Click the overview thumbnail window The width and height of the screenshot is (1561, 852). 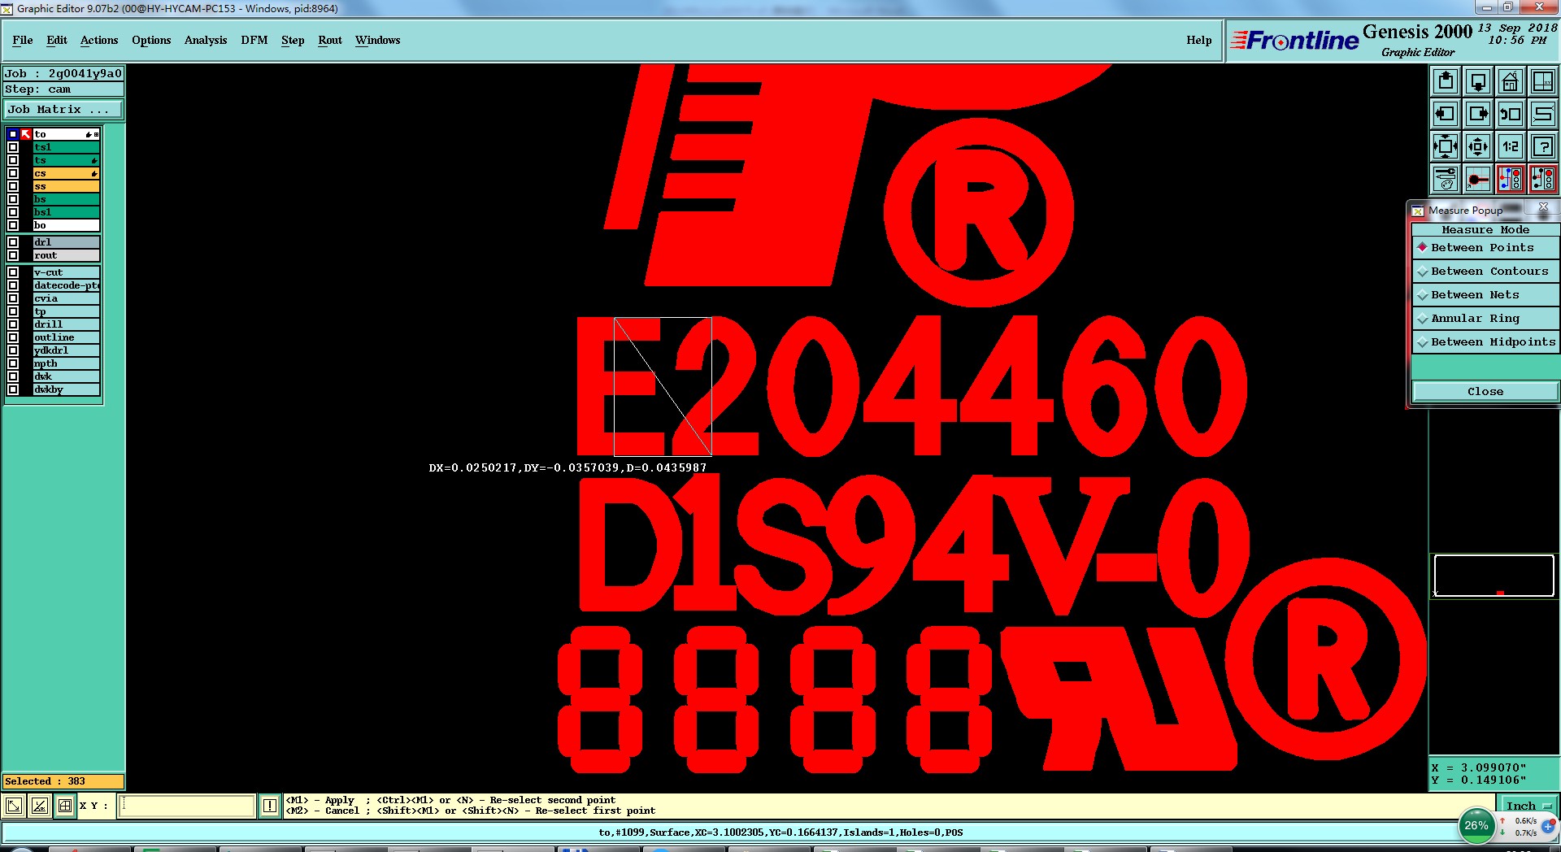pyautogui.click(x=1494, y=576)
